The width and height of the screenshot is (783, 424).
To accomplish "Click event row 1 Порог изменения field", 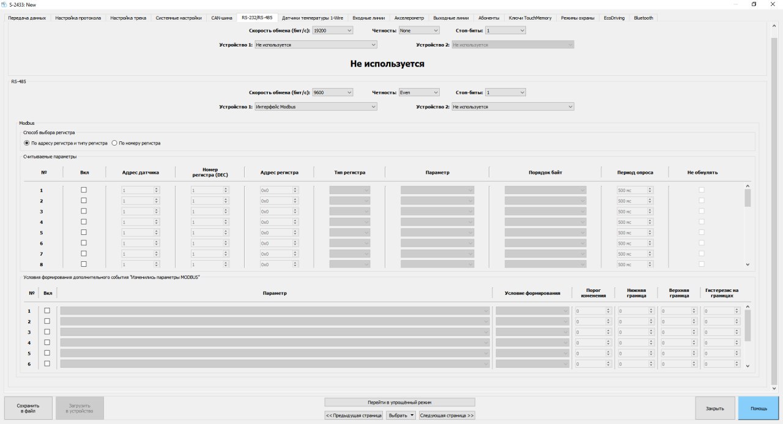I will pos(593,311).
